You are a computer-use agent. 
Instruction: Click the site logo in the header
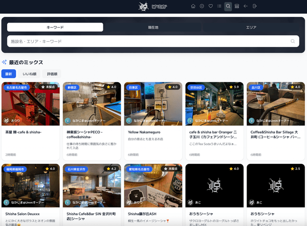152,7
